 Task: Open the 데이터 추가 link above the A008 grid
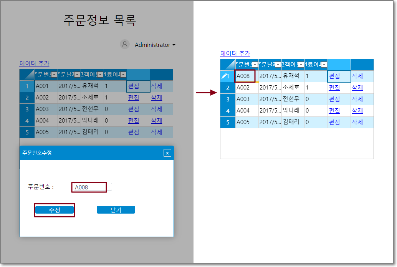[x=235, y=53]
